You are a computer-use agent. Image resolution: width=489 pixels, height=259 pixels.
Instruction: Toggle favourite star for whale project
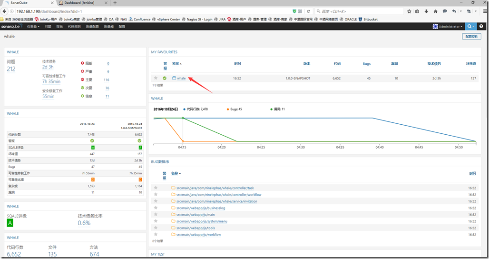tap(156, 78)
